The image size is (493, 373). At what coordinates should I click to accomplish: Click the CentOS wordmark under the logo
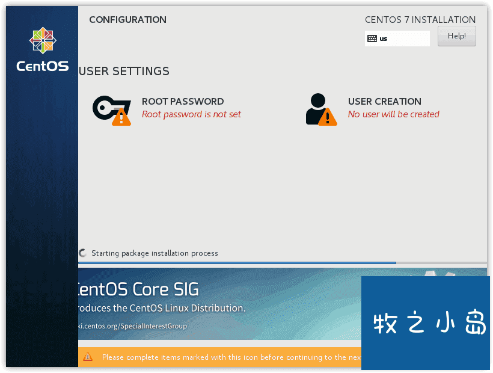pos(43,66)
